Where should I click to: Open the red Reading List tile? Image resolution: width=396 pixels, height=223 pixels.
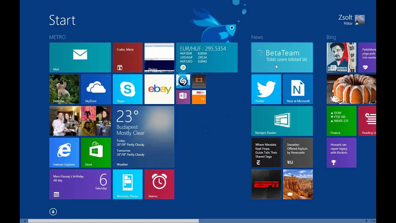[367, 121]
